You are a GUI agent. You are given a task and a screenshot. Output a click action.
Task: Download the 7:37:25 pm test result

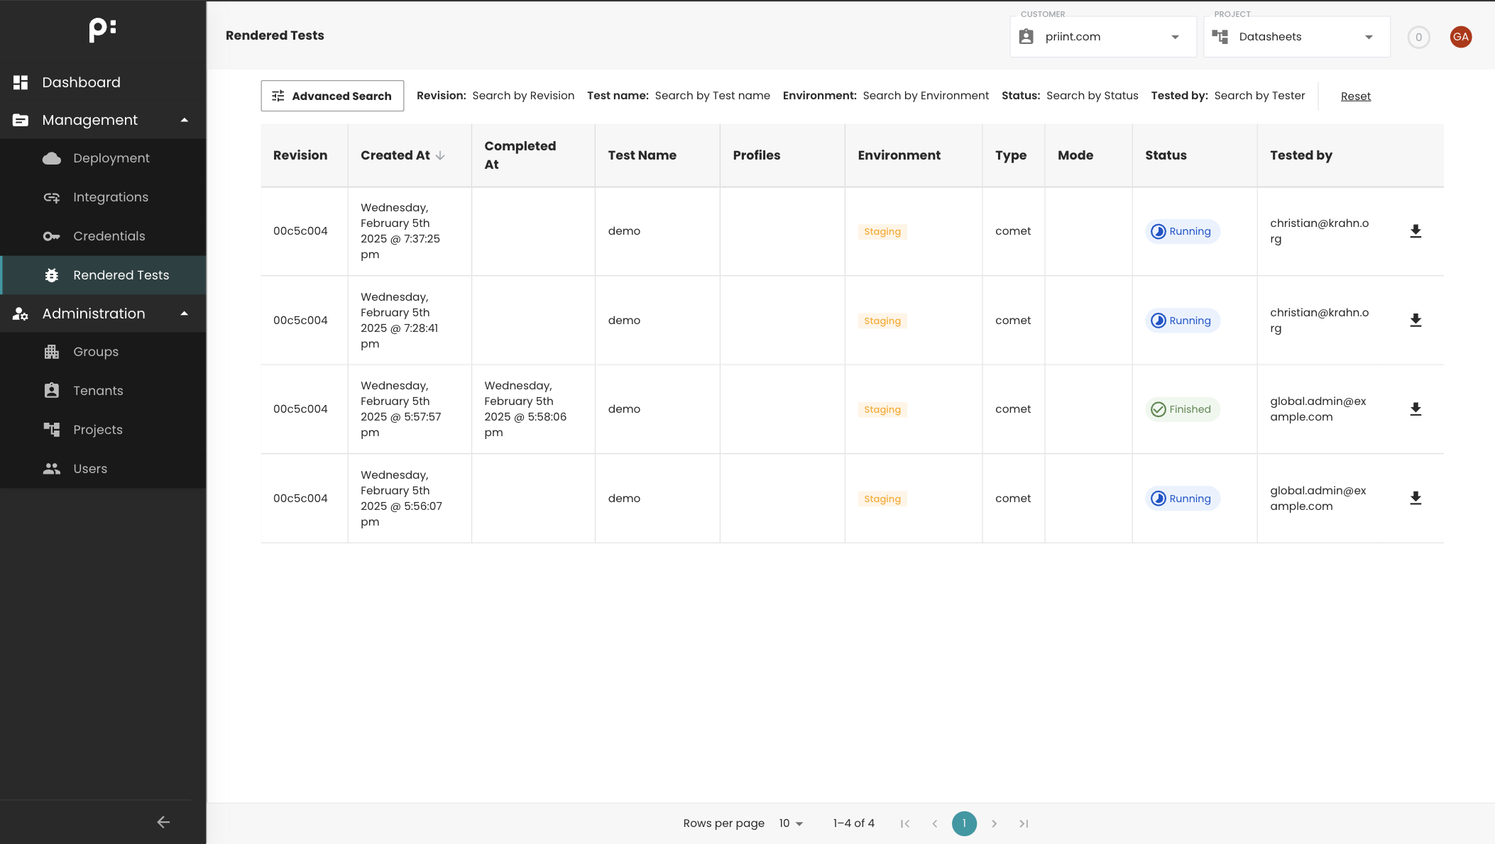coord(1415,231)
